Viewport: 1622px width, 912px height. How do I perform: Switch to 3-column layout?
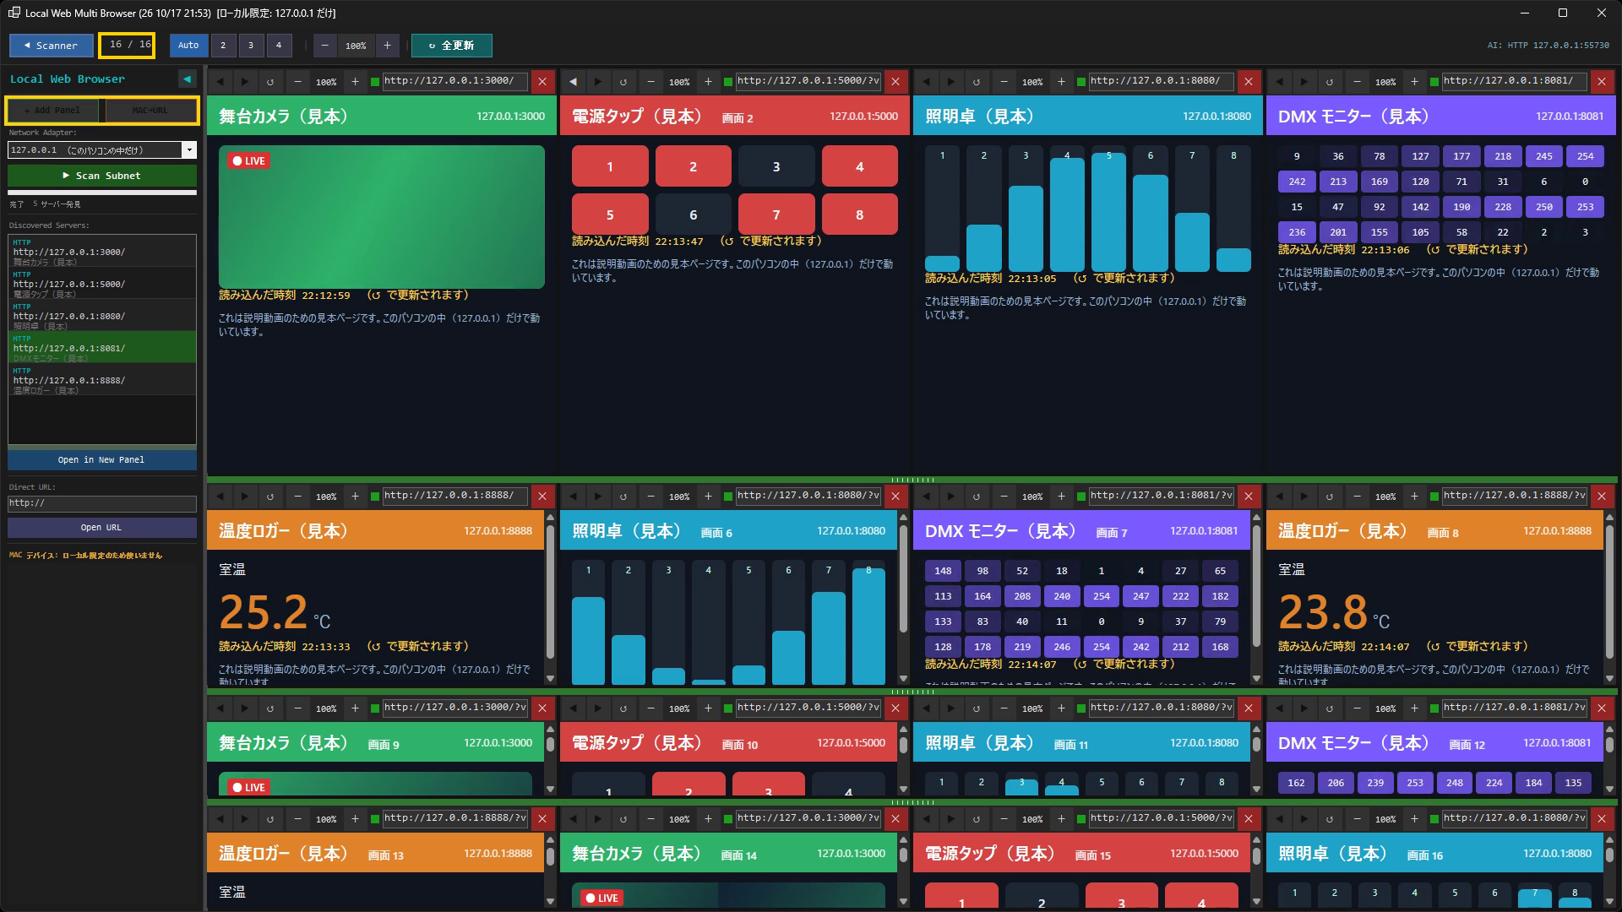coord(251,46)
